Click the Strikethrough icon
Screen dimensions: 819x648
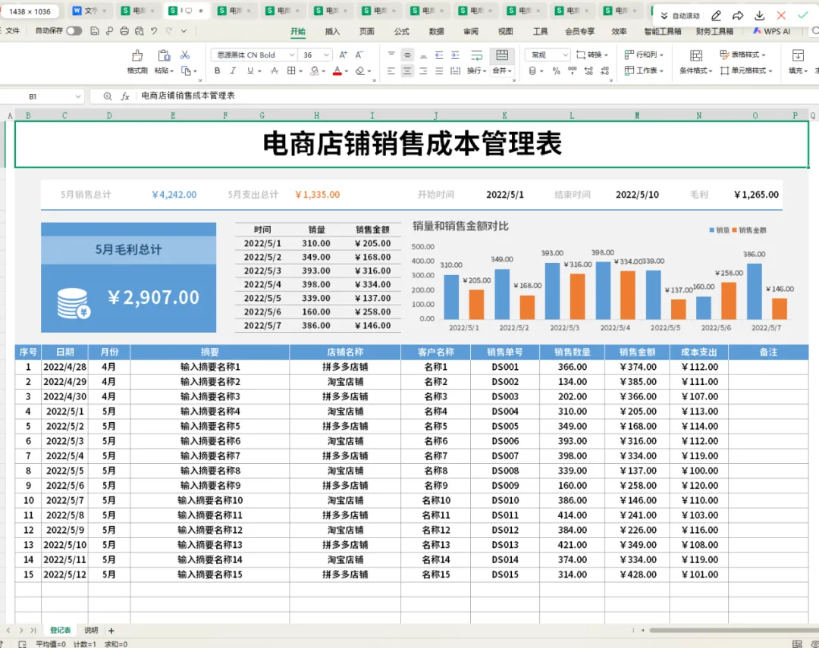pos(275,70)
